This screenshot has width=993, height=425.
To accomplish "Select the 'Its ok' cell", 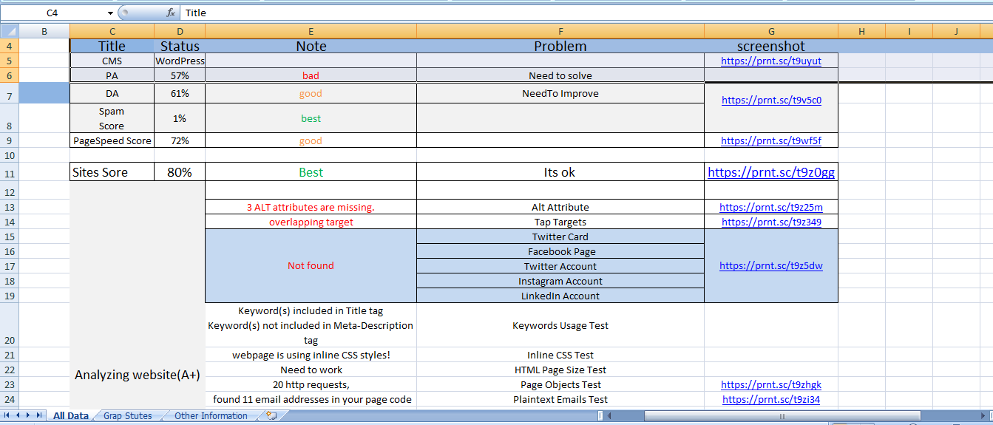I will click(560, 172).
